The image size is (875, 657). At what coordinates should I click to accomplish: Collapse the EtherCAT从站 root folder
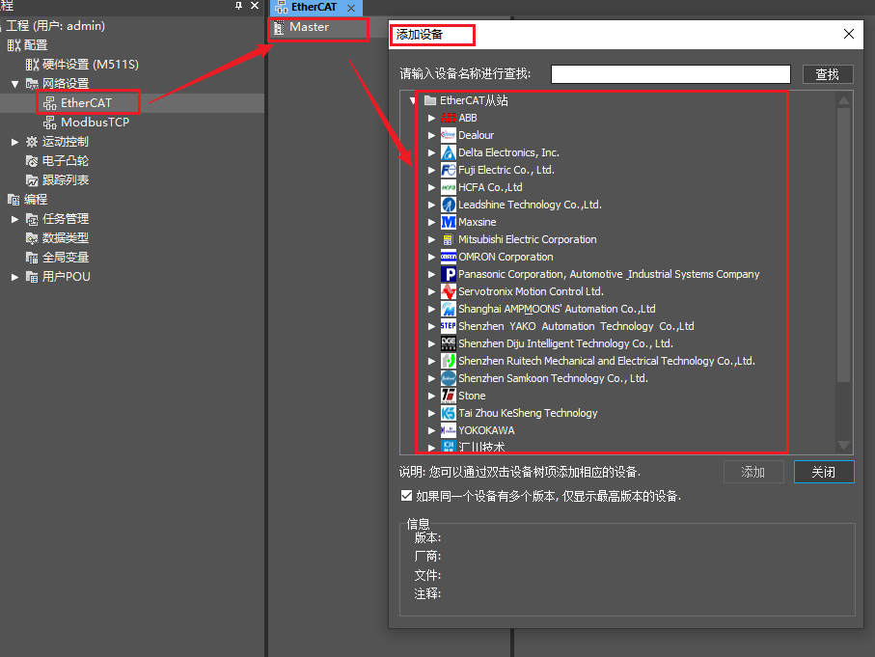point(413,100)
